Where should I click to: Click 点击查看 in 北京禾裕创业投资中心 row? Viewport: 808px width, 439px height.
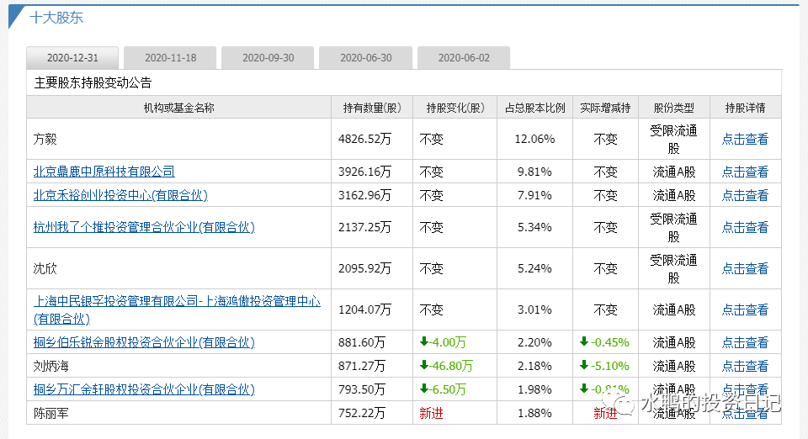[x=744, y=195]
